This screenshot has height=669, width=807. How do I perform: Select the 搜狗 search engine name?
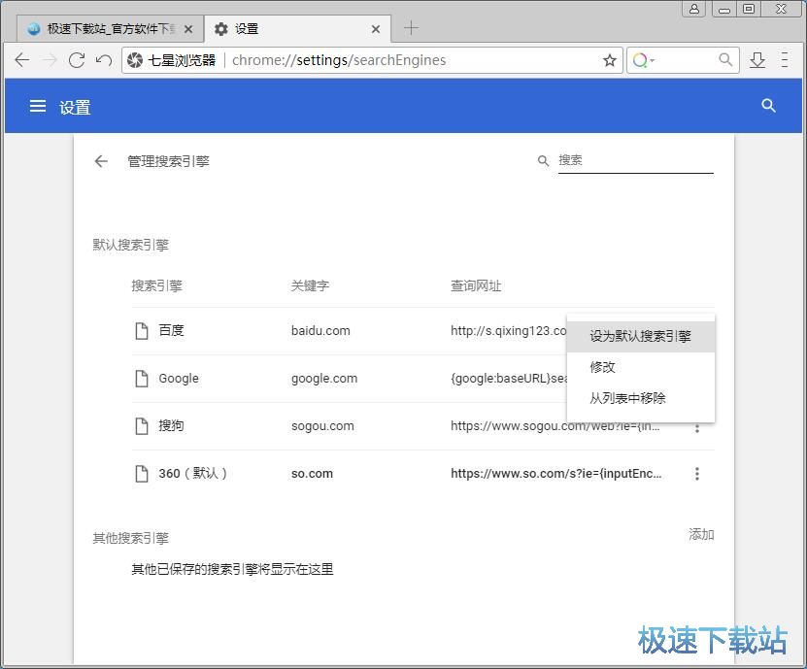(x=171, y=425)
